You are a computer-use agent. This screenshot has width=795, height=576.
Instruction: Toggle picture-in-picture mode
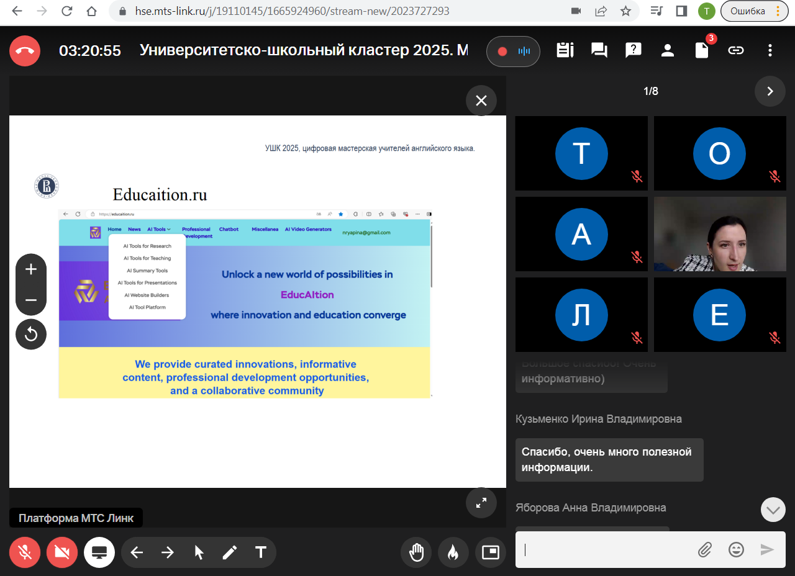(x=491, y=552)
